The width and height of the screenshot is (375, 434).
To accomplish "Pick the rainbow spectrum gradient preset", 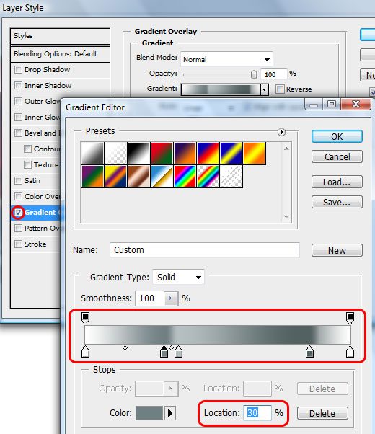I will (185, 177).
